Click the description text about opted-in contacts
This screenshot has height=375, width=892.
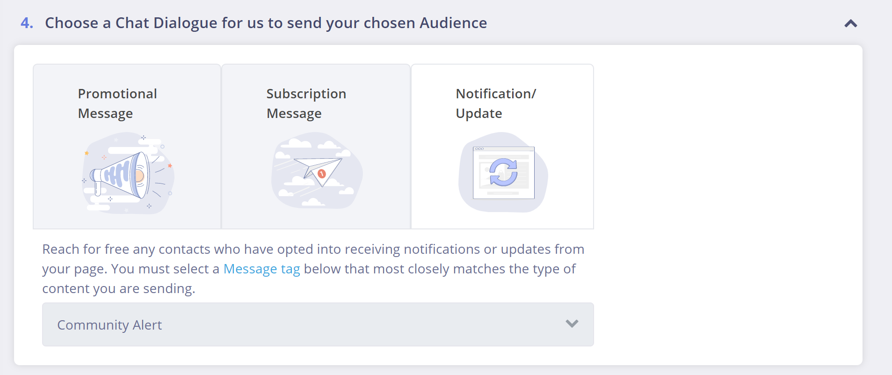[x=313, y=269]
